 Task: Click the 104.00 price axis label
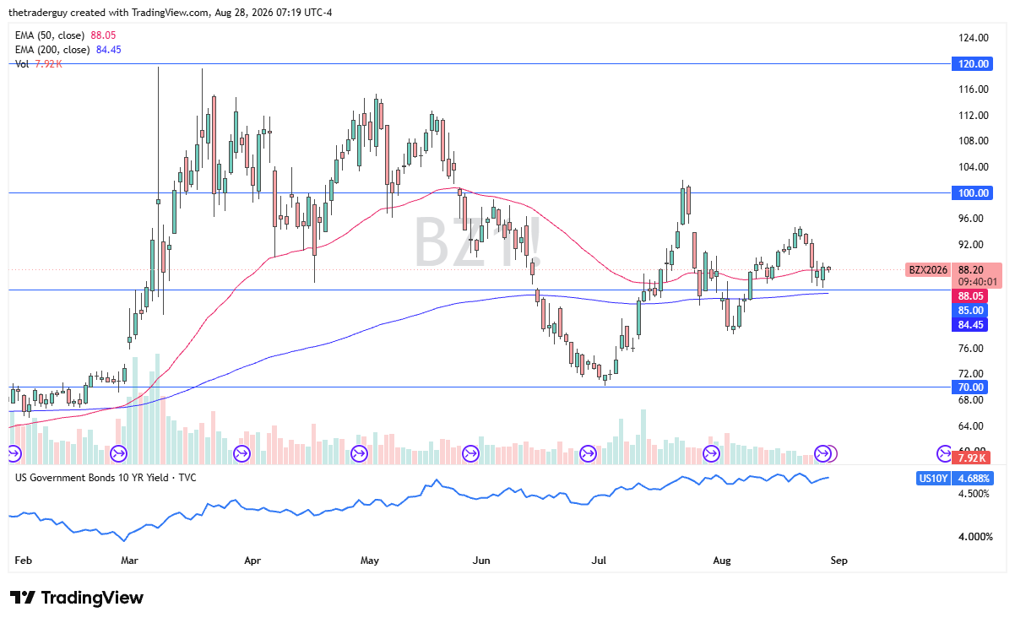click(x=974, y=168)
